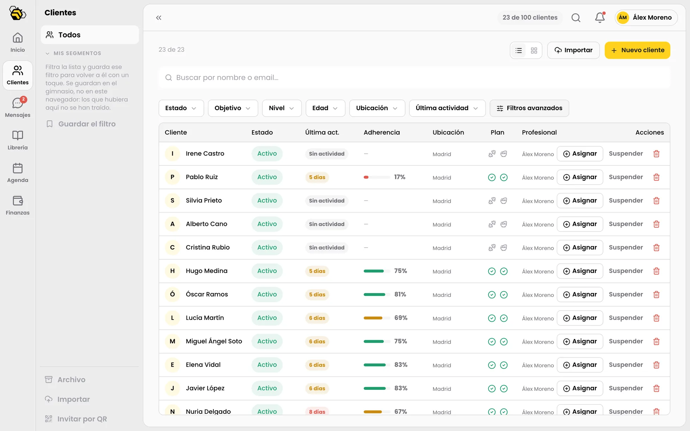Collapse the Mis Segmentos section
Viewport: 690px width, 431px height.
pyautogui.click(x=73, y=53)
